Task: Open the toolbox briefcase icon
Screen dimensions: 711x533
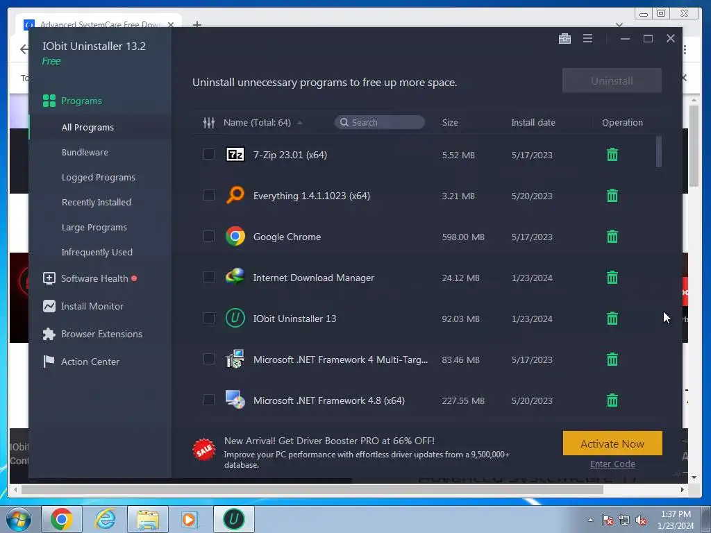Action: (564, 39)
